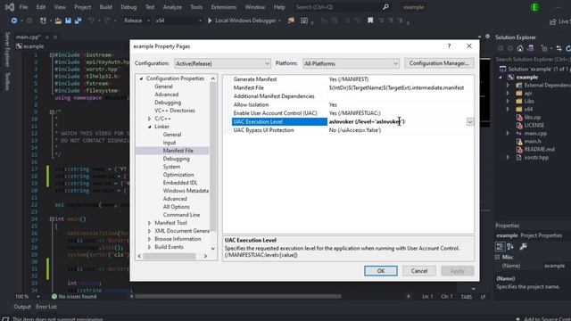Screen dimensions: 571x321
Task: Expand the External Dependencies node
Action: click(x=508, y=86)
